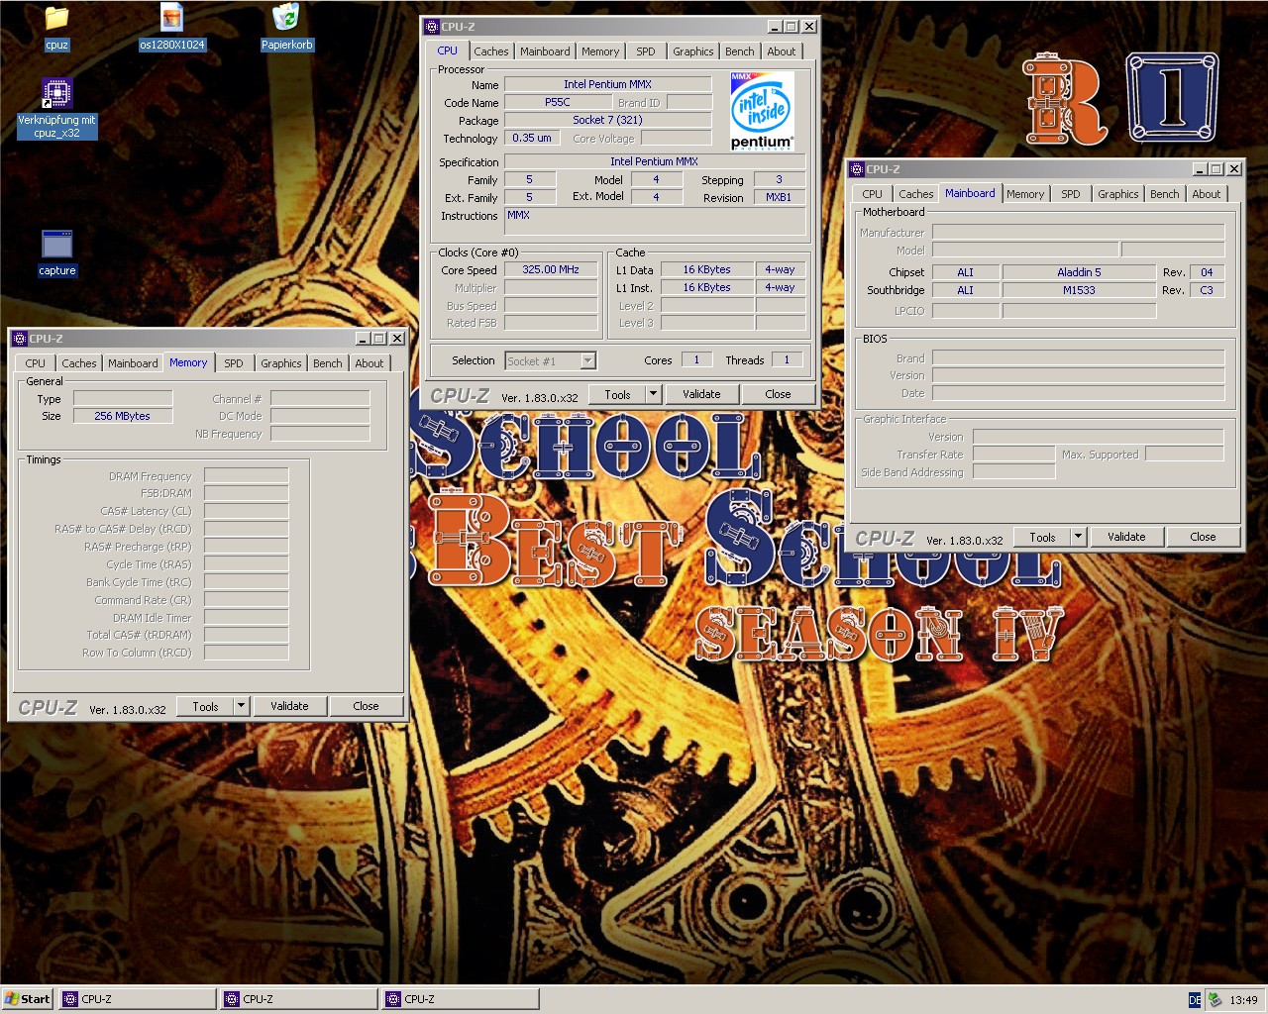Open the cpuz_x32 shortcut icon
The image size is (1268, 1014).
point(56,94)
